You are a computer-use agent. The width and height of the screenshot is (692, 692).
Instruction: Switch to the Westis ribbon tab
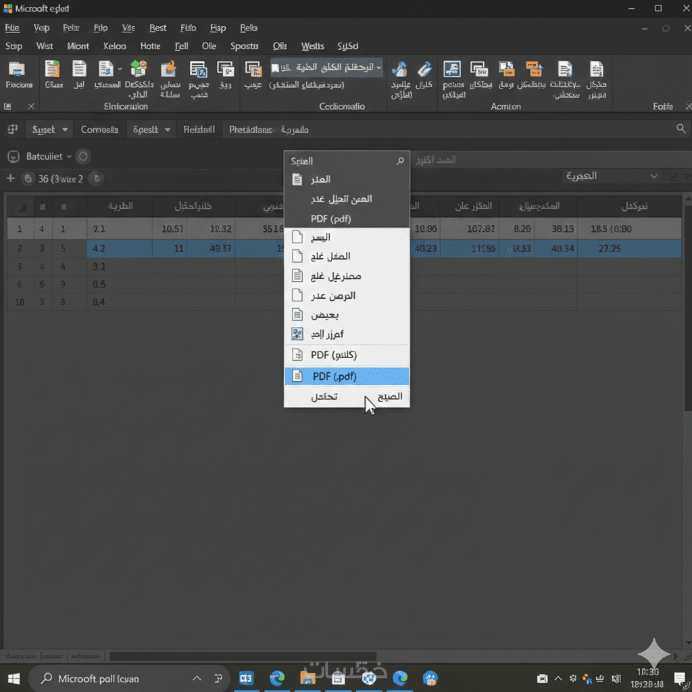(312, 46)
